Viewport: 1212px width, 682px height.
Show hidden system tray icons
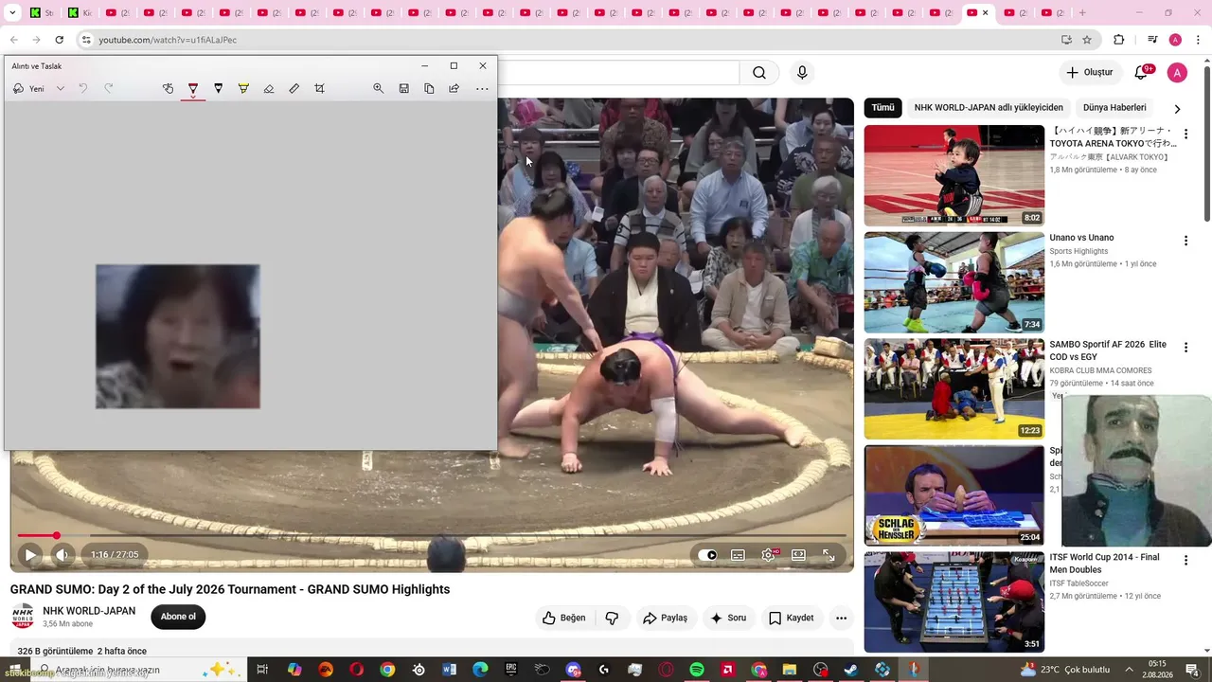coord(1129,670)
